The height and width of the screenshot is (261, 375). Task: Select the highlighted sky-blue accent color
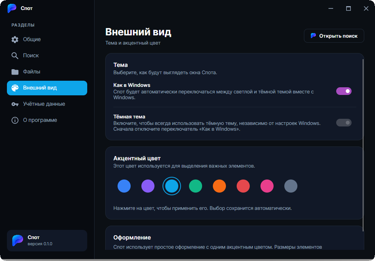[172, 186]
